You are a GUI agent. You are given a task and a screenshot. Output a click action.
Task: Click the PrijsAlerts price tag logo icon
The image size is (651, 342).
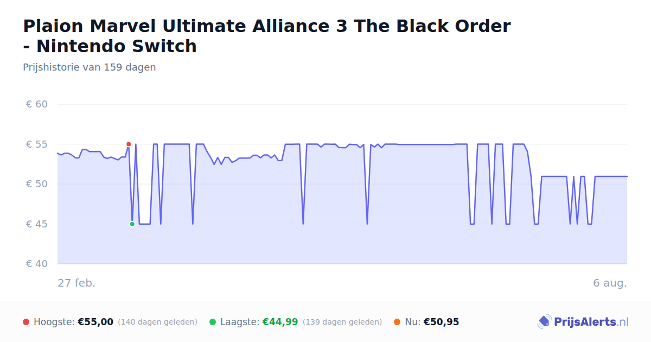pos(544,322)
